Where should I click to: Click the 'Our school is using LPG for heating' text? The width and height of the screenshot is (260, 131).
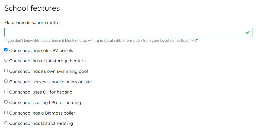click(x=45, y=103)
